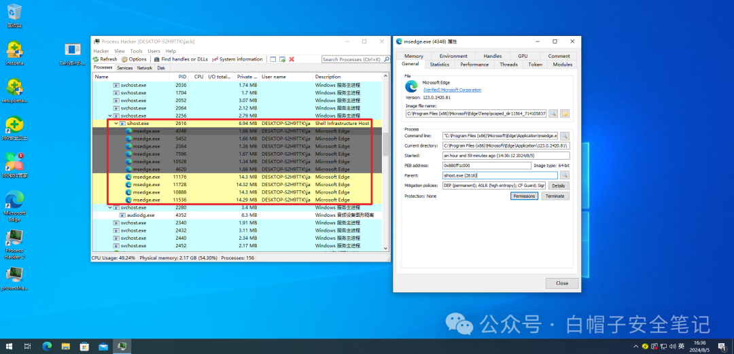Select the msedge.exe row with PID 5452
Screen dimensions: 734x354
[237, 139]
